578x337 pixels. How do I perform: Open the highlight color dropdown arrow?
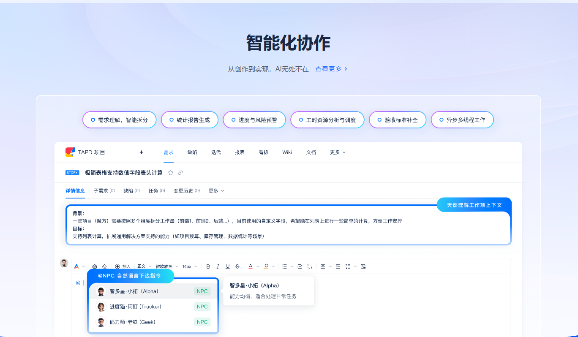[274, 266]
